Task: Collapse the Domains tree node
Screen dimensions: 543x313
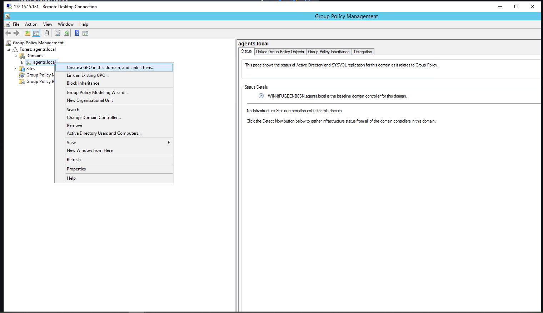Action: pyautogui.click(x=15, y=56)
